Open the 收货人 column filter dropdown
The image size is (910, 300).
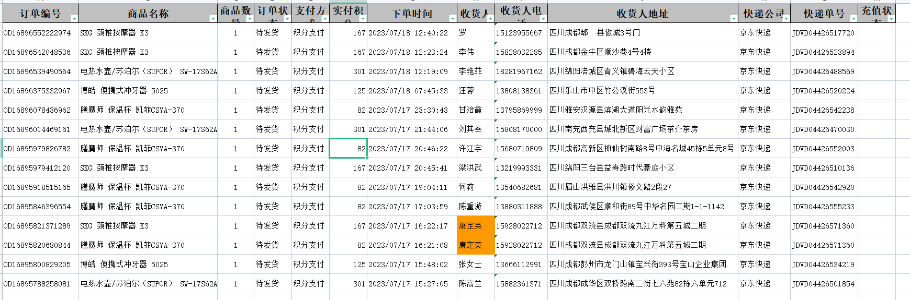(490, 18)
